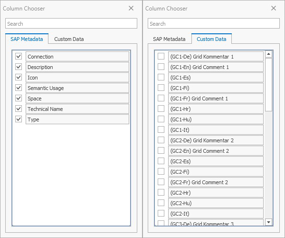Disable the Technical Name column
285x238 pixels.
pos(19,109)
